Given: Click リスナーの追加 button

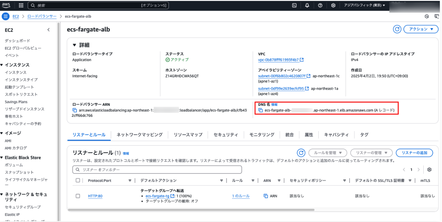Looking at the screenshot, I should coord(415,153).
